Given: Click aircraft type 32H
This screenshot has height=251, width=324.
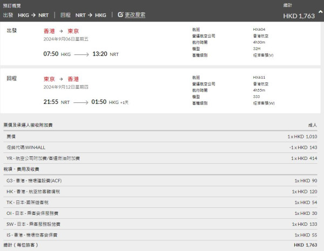Looking at the screenshot, I should point(256,49).
